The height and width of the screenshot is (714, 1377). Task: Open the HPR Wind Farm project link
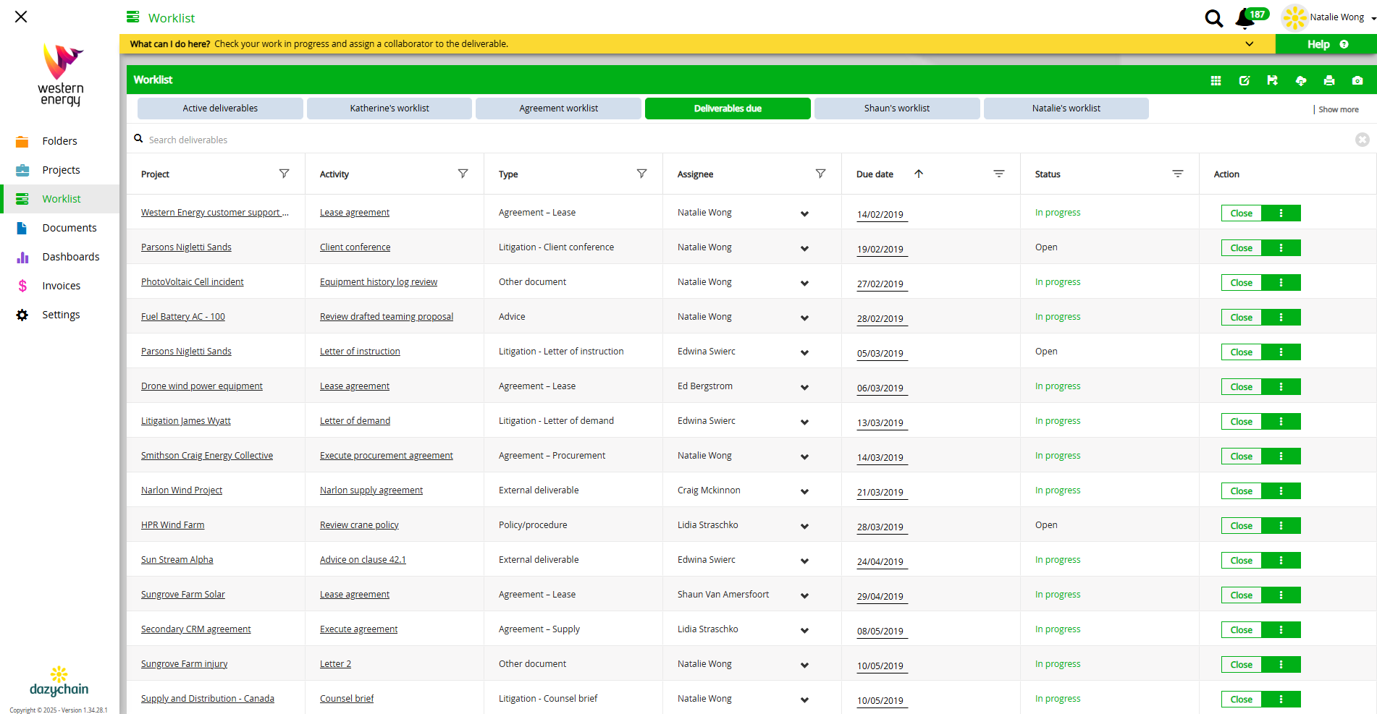172,525
